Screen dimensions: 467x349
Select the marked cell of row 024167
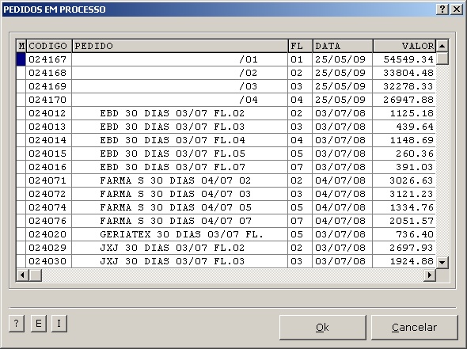tap(21, 59)
